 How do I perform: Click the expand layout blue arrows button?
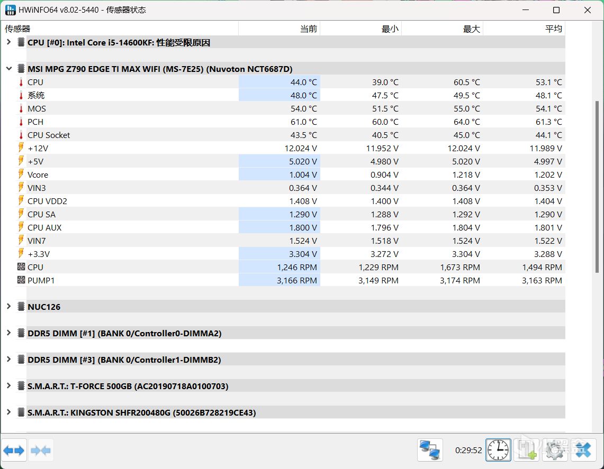14,450
